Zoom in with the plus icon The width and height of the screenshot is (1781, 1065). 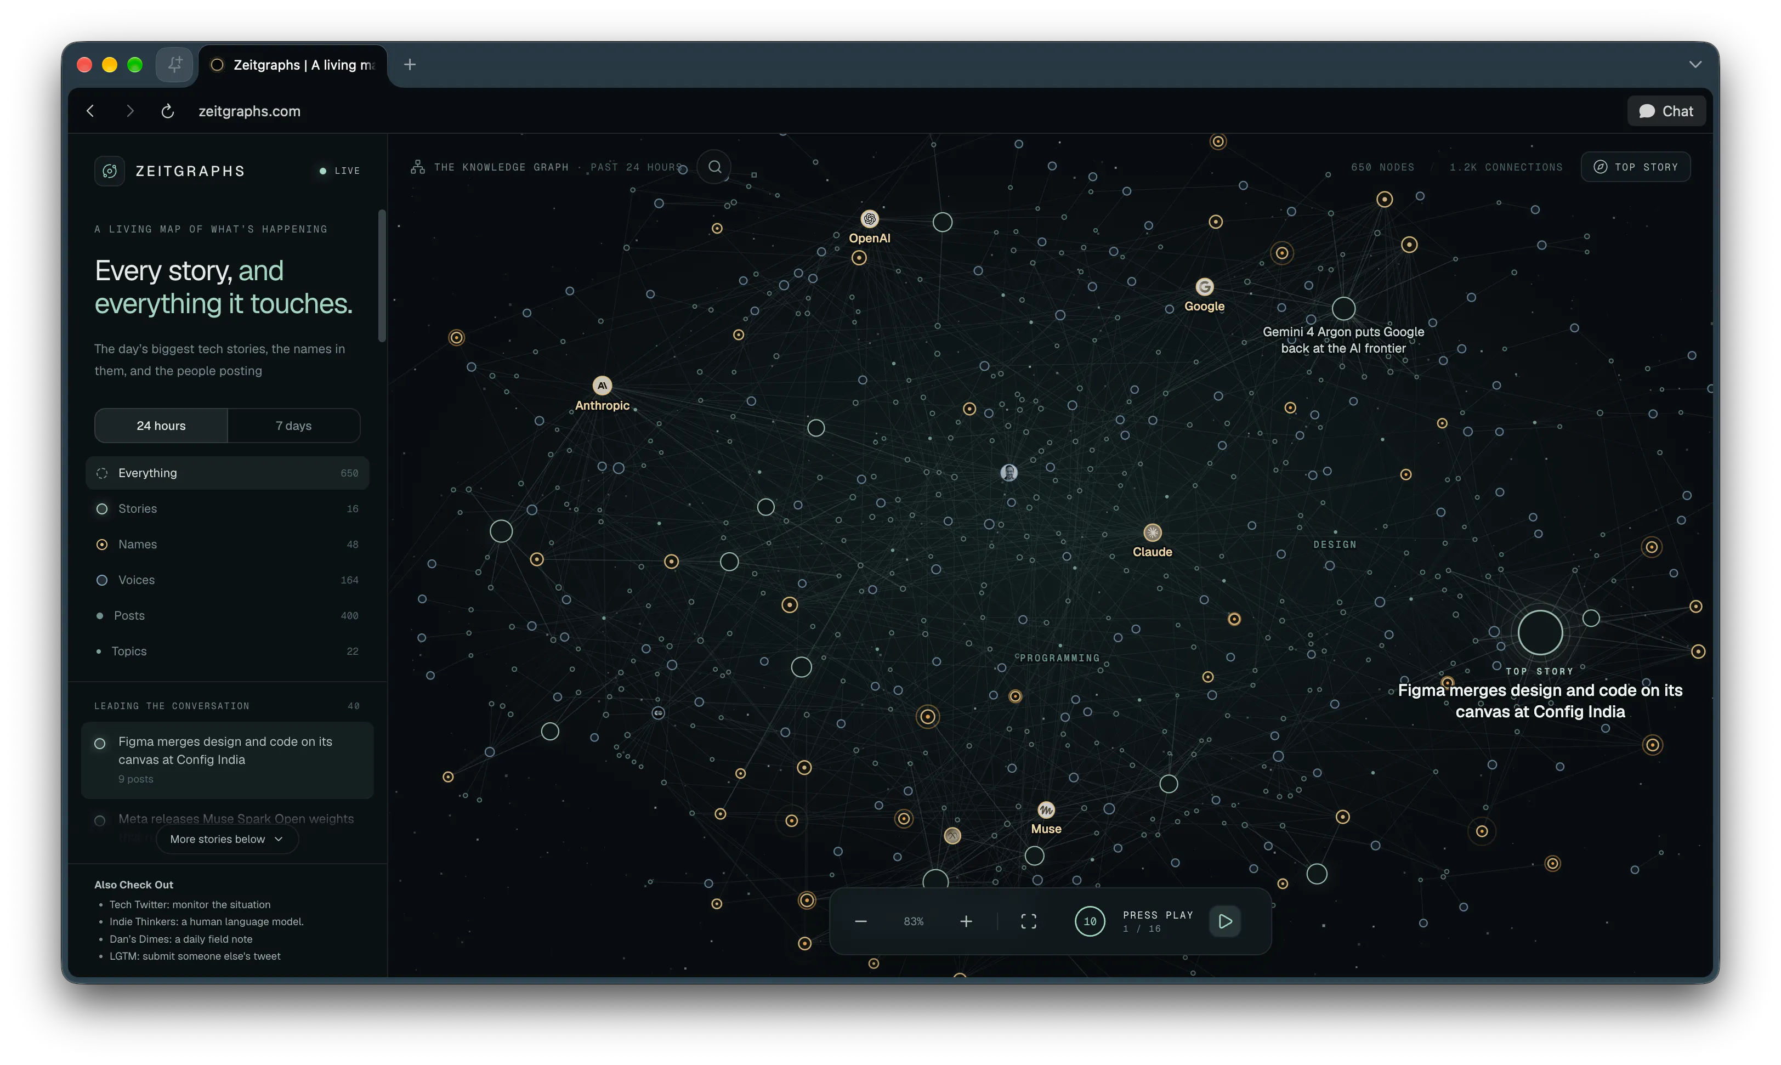tap(966, 921)
